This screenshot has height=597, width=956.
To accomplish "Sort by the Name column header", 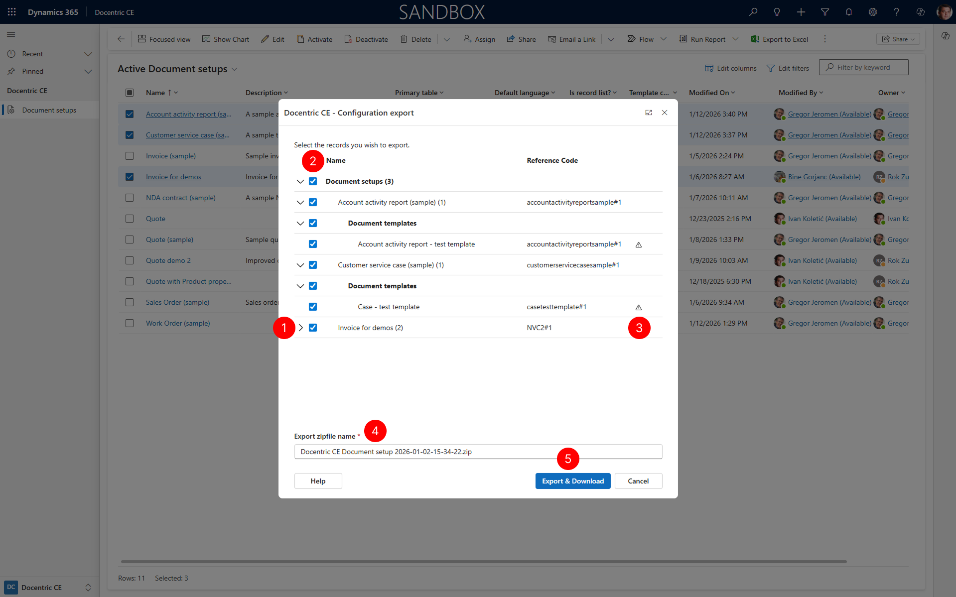I will [155, 93].
